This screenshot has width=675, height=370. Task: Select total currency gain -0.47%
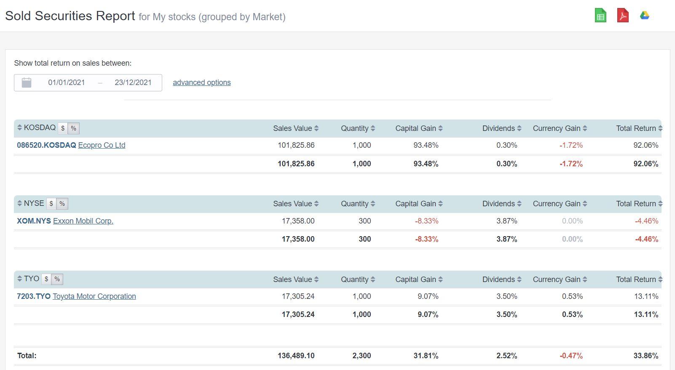pyautogui.click(x=571, y=356)
